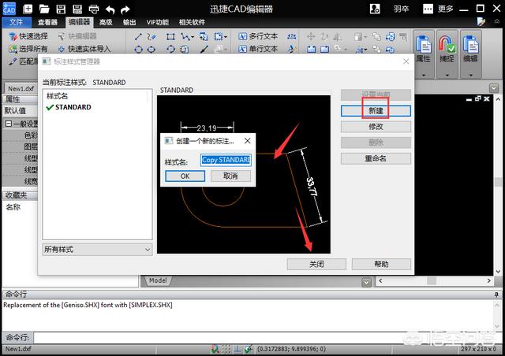This screenshot has height=356, width=505.
Task: Click the quick select (快速选择) tool
Action: point(28,36)
